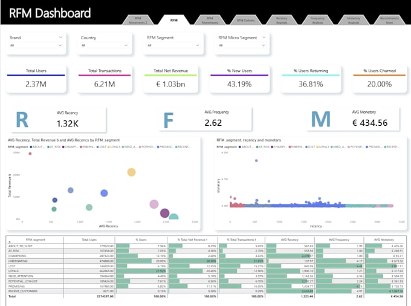
Task: Click the isolated high monetary outlier point
Action: (256, 160)
